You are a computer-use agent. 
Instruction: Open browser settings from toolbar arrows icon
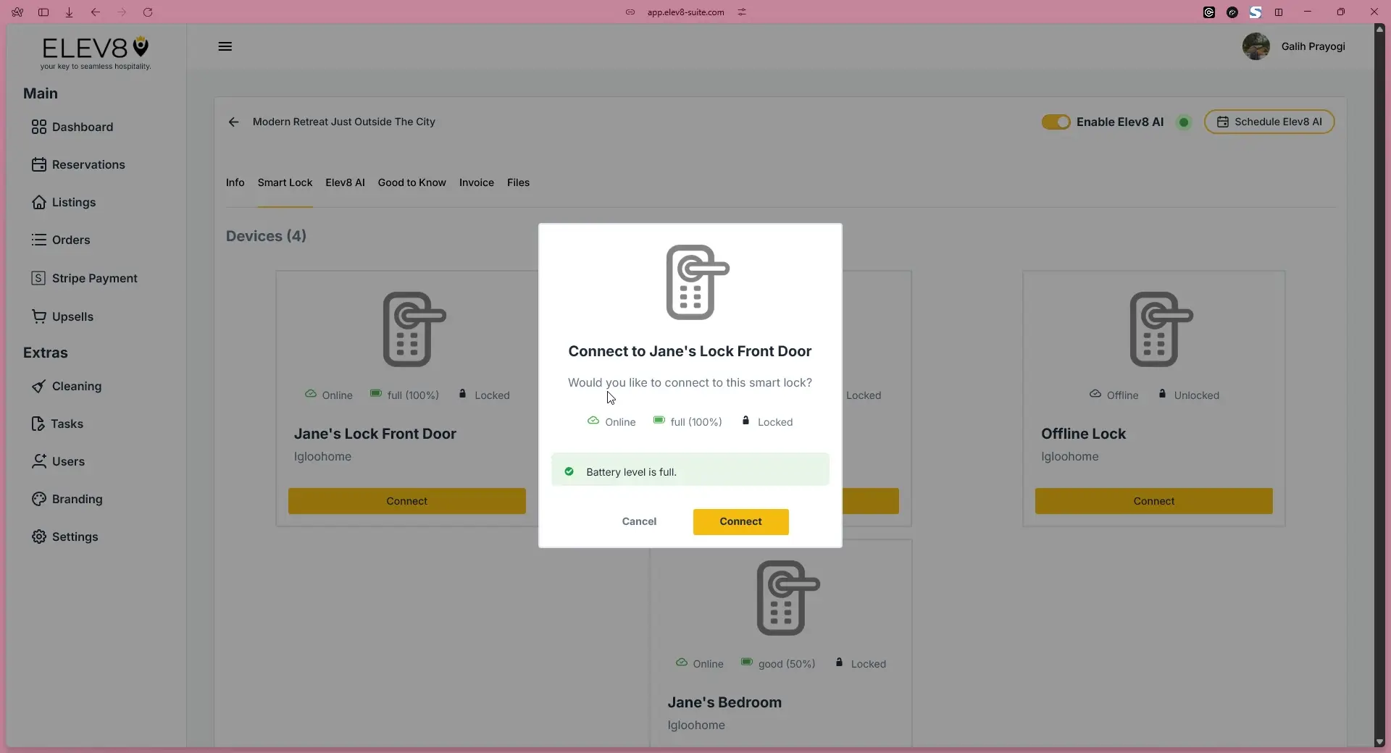pyautogui.click(x=741, y=12)
